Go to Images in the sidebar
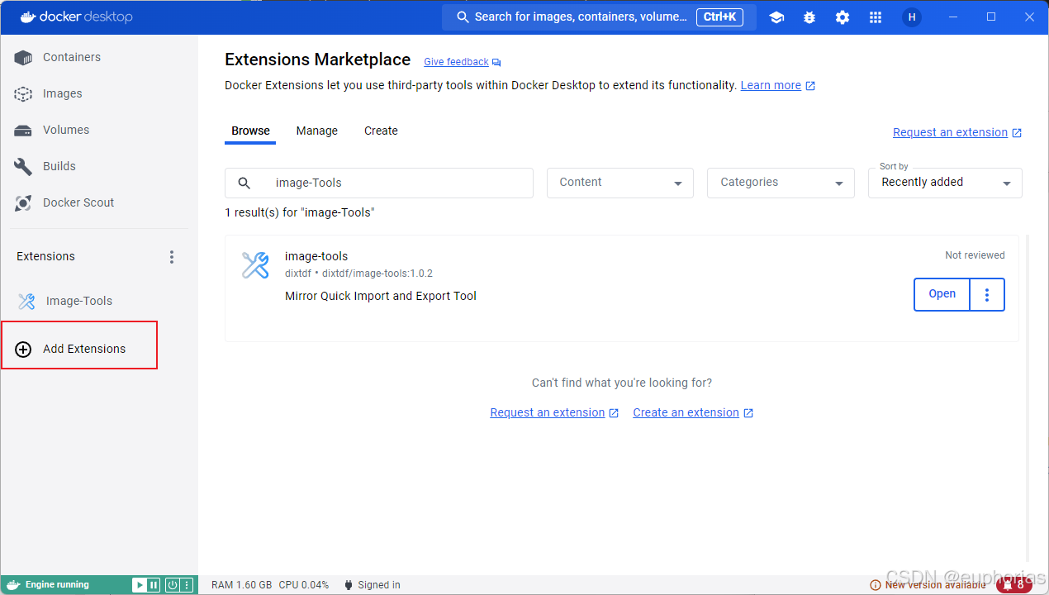This screenshot has height=595, width=1049. click(99, 93)
